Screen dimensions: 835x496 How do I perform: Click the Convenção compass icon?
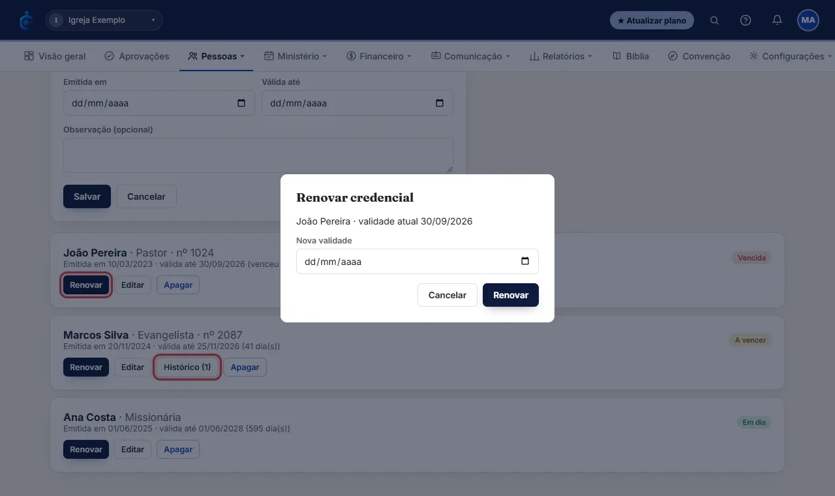coord(673,56)
